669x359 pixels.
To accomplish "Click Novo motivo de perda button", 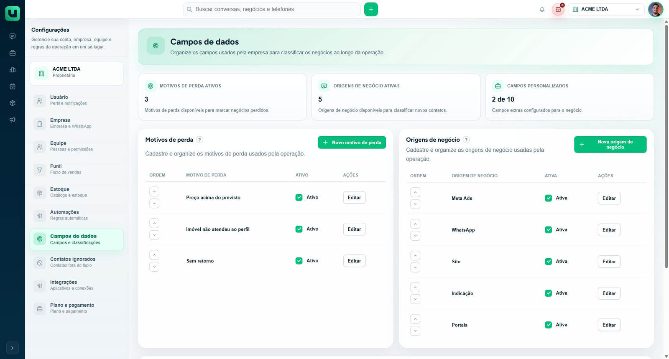I will [352, 143].
